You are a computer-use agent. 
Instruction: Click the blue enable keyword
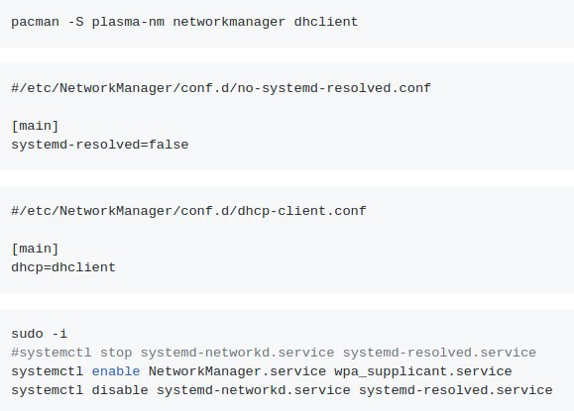[x=116, y=371]
